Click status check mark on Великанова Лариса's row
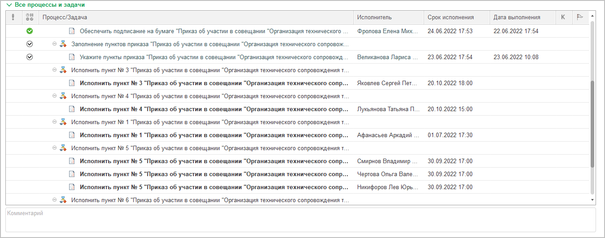The height and width of the screenshot is (238, 605). pos(30,57)
